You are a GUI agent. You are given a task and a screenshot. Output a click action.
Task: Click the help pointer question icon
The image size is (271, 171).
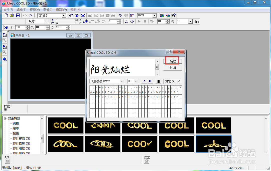coord(173,15)
